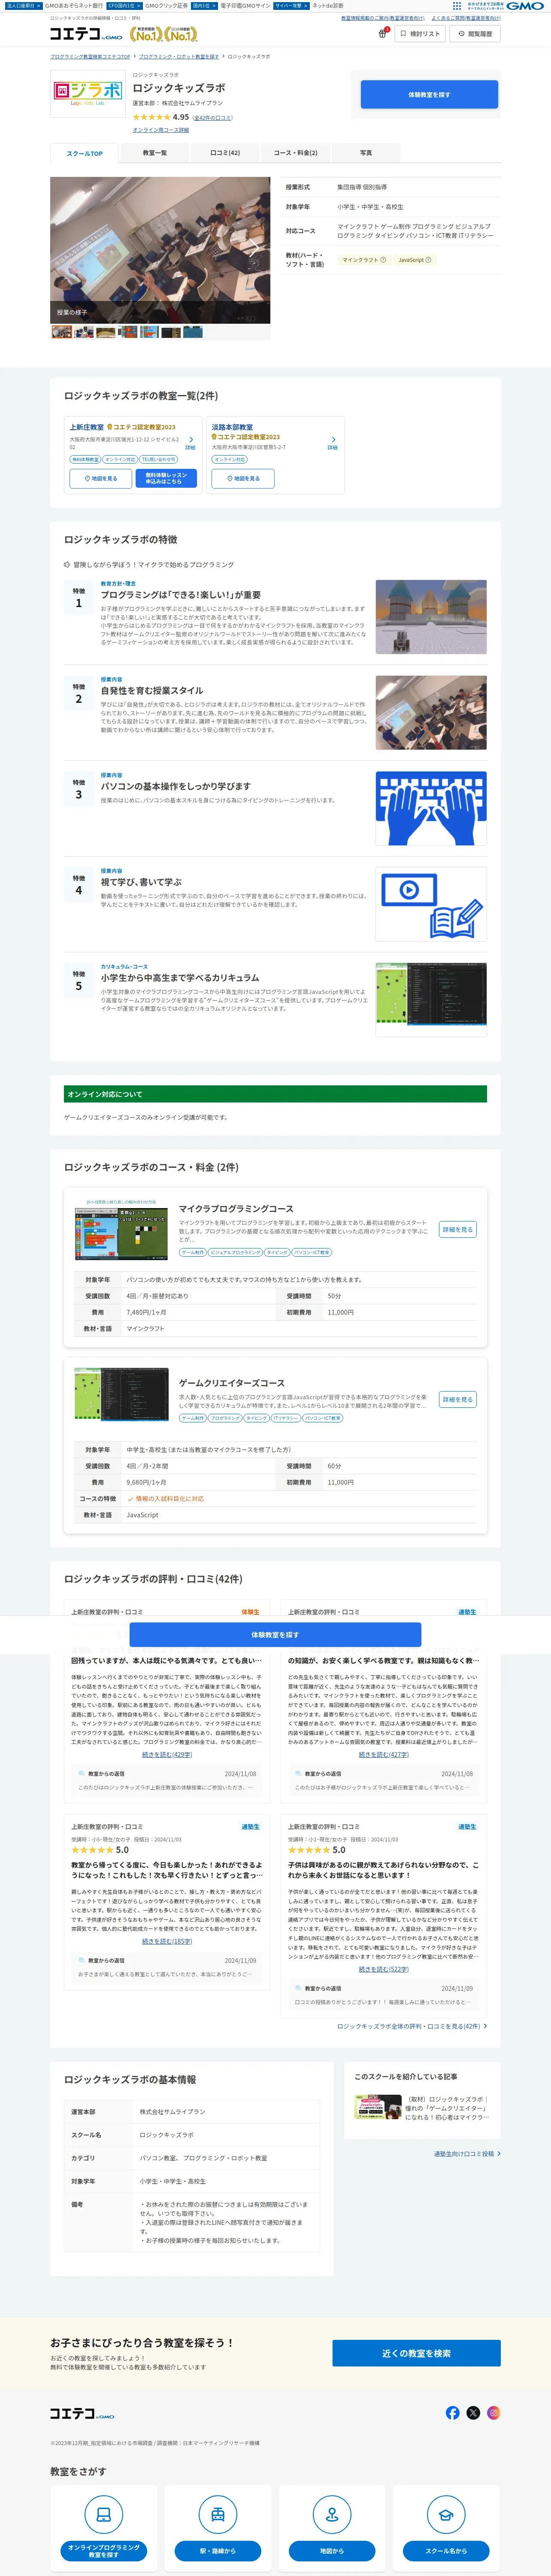This screenshot has height=2576, width=551.
Task: Open the 42件の口コミ rating link
Action: (x=213, y=118)
